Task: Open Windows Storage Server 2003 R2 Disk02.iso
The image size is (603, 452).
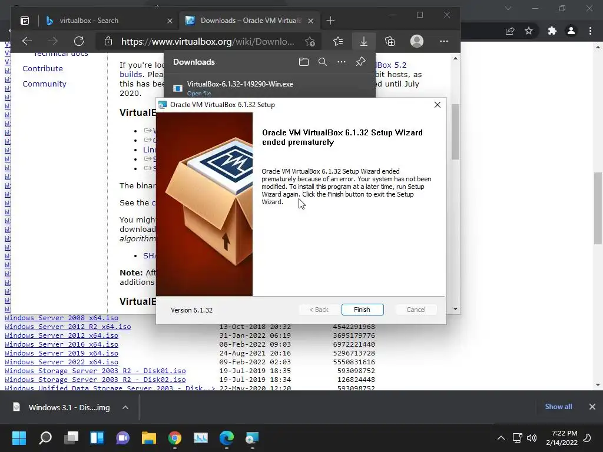Action: 95,380
